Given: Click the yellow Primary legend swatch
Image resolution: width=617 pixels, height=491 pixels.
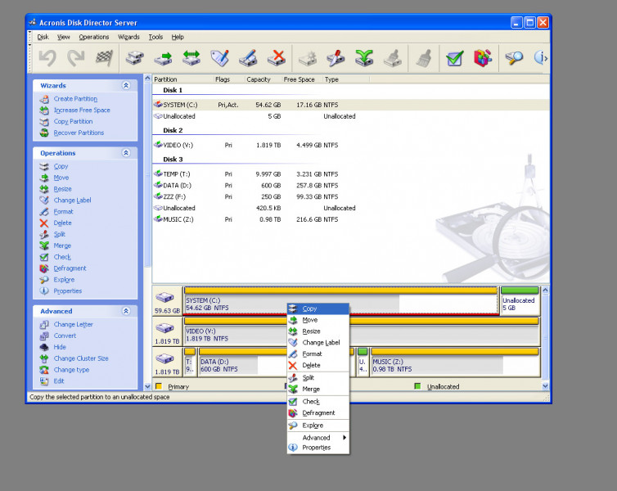Looking at the screenshot, I should pyautogui.click(x=158, y=386).
